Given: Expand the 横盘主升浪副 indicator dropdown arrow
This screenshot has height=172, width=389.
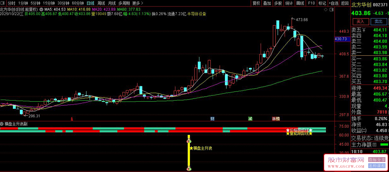Looking at the screenshot, I should point(2,124).
